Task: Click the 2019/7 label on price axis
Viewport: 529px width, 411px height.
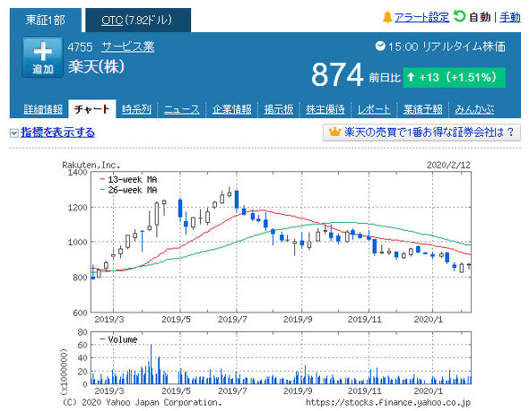Action: [x=232, y=320]
